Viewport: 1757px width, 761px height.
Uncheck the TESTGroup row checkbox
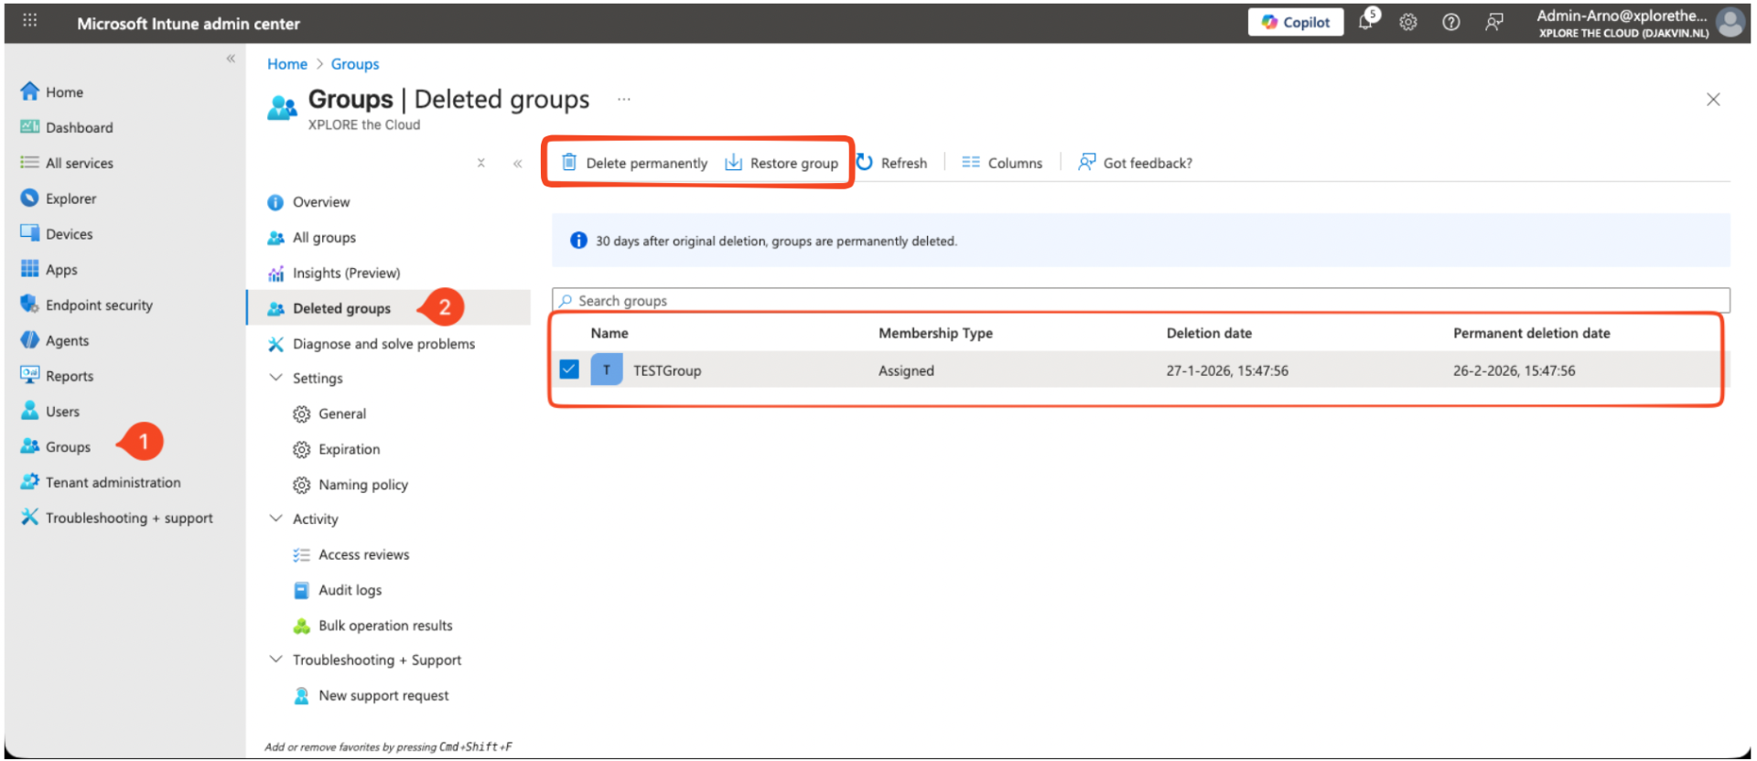pos(569,370)
